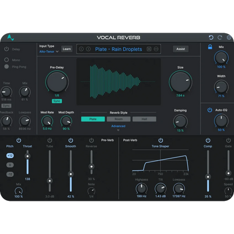The width and height of the screenshot is (234, 234).
Task: Click the Tone Shaper EQ curve graph
Action: 160,161
